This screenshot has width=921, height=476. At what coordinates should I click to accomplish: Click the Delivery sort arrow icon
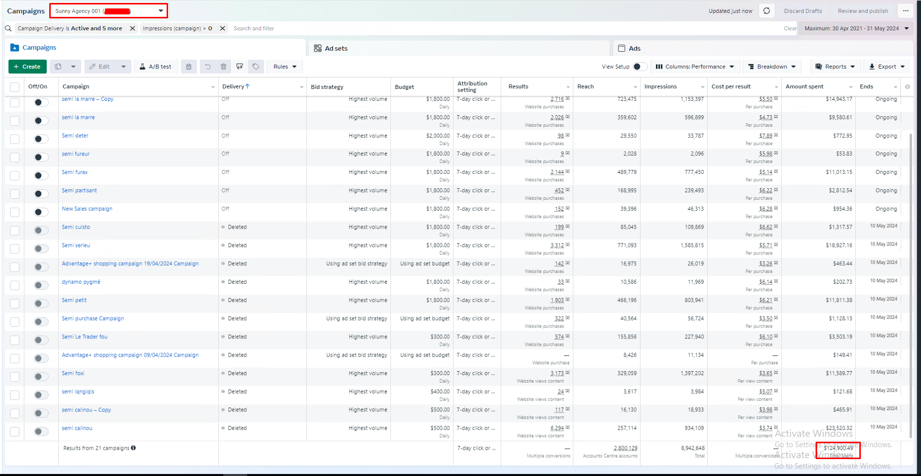tap(248, 86)
